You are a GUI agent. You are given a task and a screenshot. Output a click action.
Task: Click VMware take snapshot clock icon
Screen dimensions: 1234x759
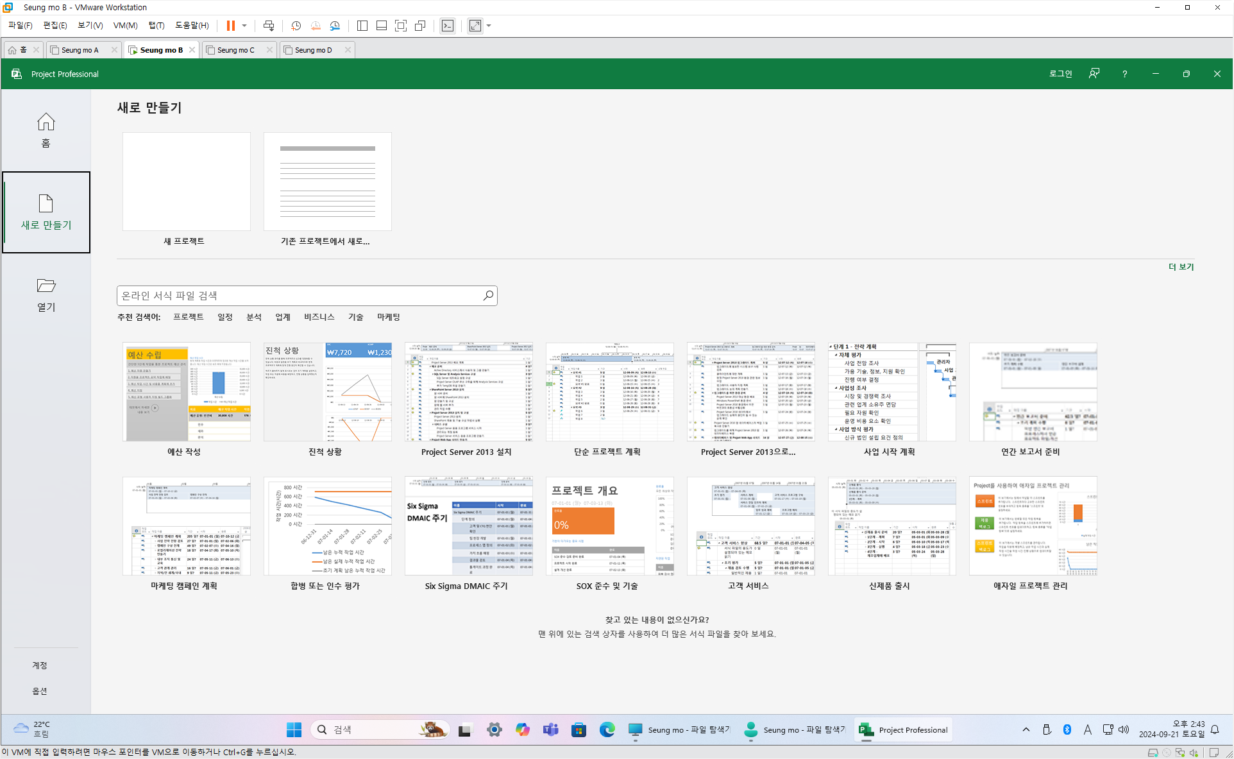pyautogui.click(x=296, y=26)
